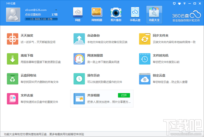Click the status bar text 功能大全帮助您方便快捷地使用云盘
Image resolution: width=204 pixels, height=137 pixels.
[x=44, y=134]
